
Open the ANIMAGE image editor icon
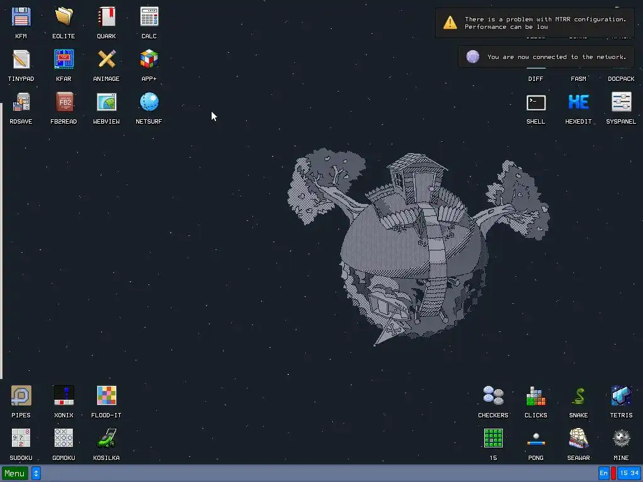(106, 60)
